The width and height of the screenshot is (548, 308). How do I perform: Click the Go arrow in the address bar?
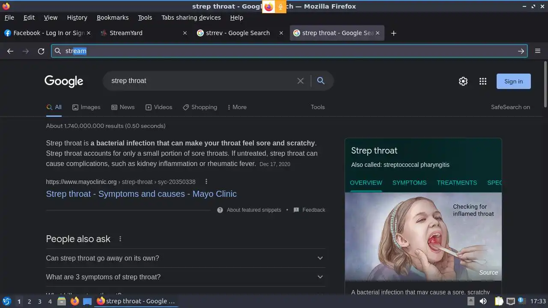click(x=521, y=51)
